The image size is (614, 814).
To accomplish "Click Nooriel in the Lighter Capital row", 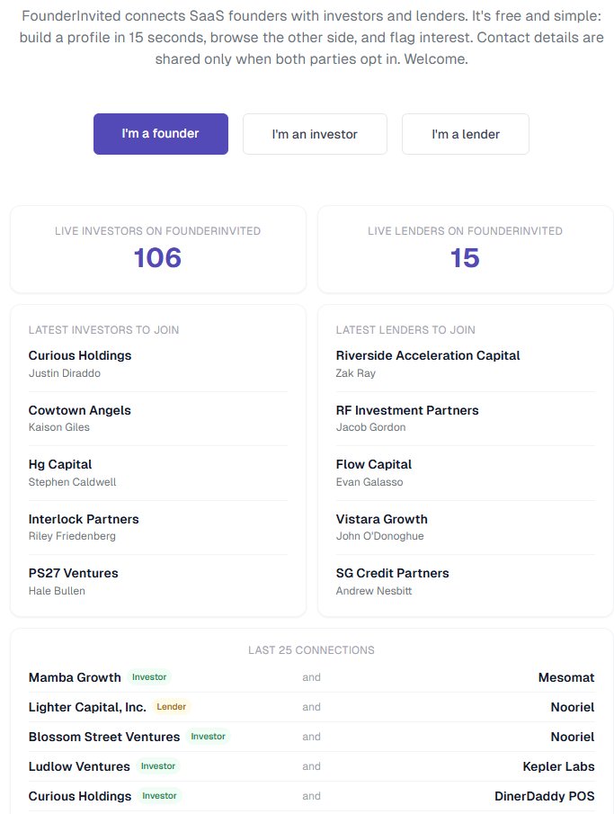I will (573, 707).
